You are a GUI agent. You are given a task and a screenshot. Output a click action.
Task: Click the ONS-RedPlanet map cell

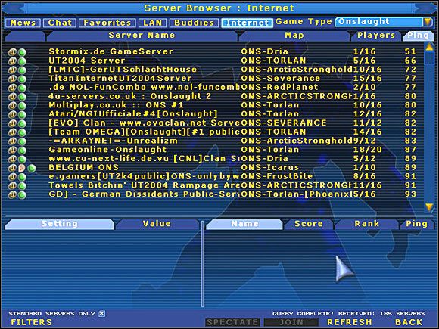coord(280,87)
